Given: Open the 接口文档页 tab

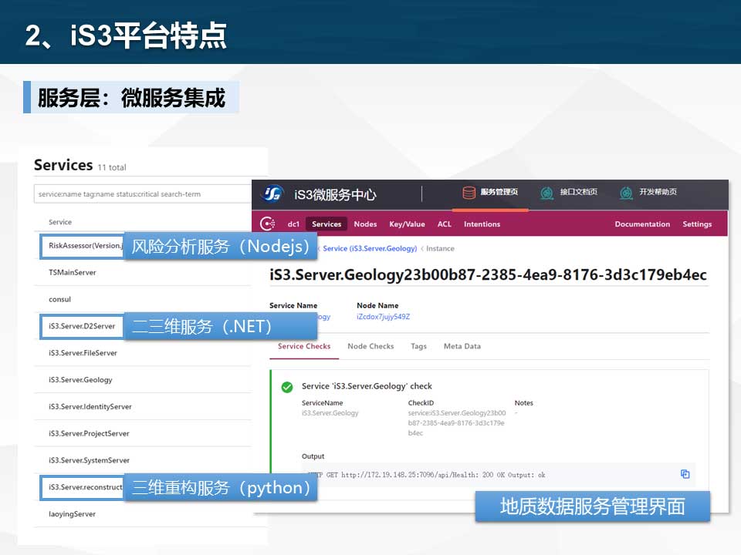Looking at the screenshot, I should coord(569,193).
